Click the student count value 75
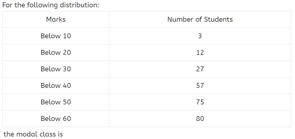Screen dimensions: 295x139 (x=200, y=102)
